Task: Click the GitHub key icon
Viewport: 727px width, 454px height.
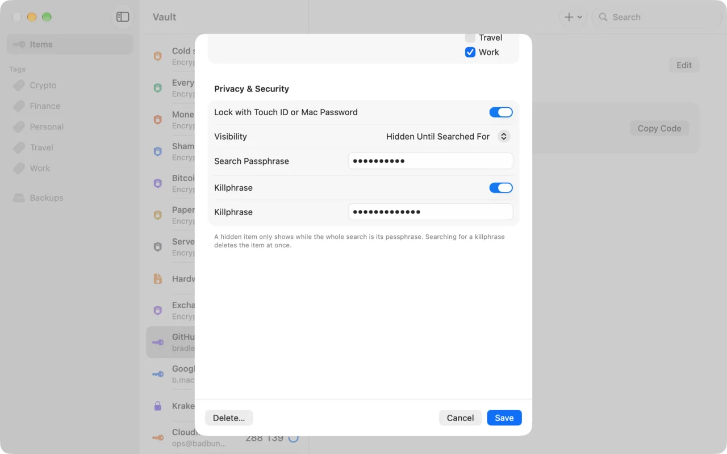Action: 158,342
